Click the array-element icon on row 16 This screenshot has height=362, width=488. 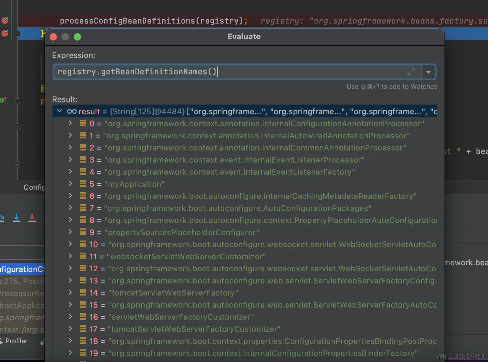click(x=83, y=317)
